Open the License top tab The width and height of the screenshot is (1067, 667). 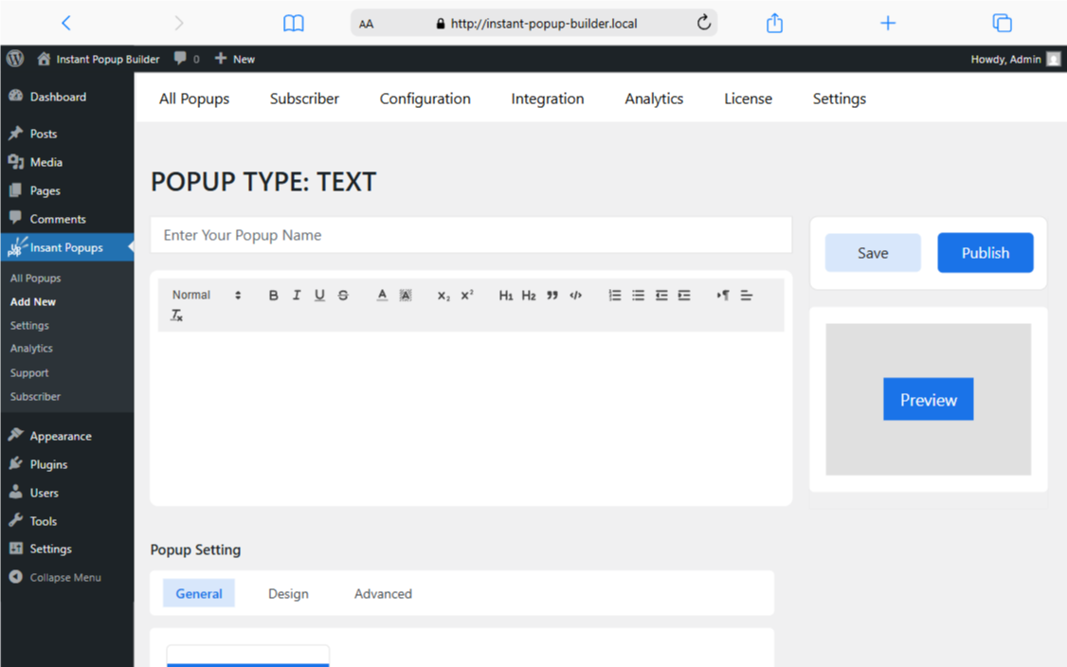click(748, 99)
